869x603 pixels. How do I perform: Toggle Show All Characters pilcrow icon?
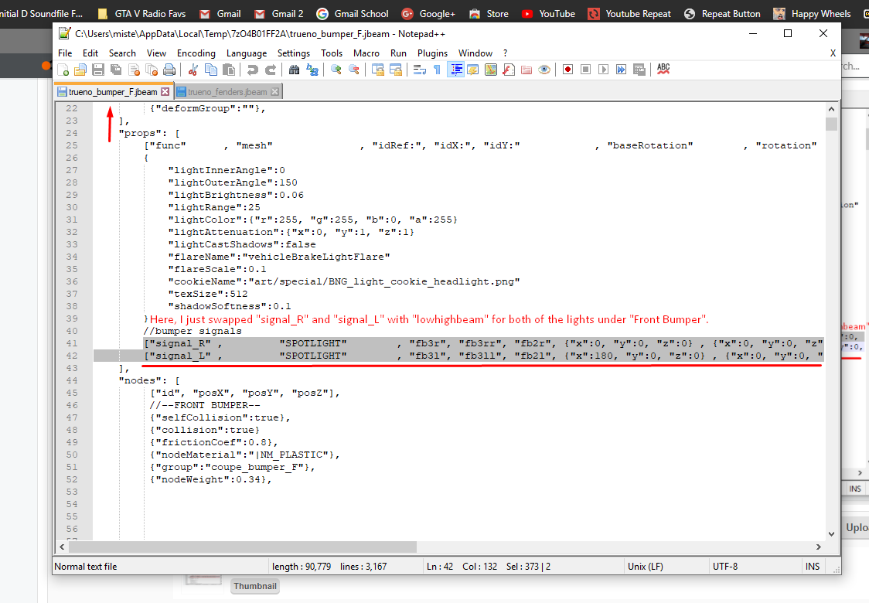point(438,70)
